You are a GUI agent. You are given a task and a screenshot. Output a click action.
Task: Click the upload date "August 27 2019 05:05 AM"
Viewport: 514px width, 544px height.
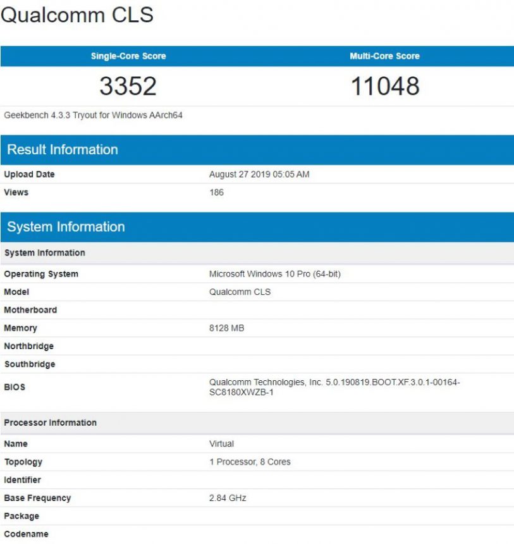(x=259, y=174)
